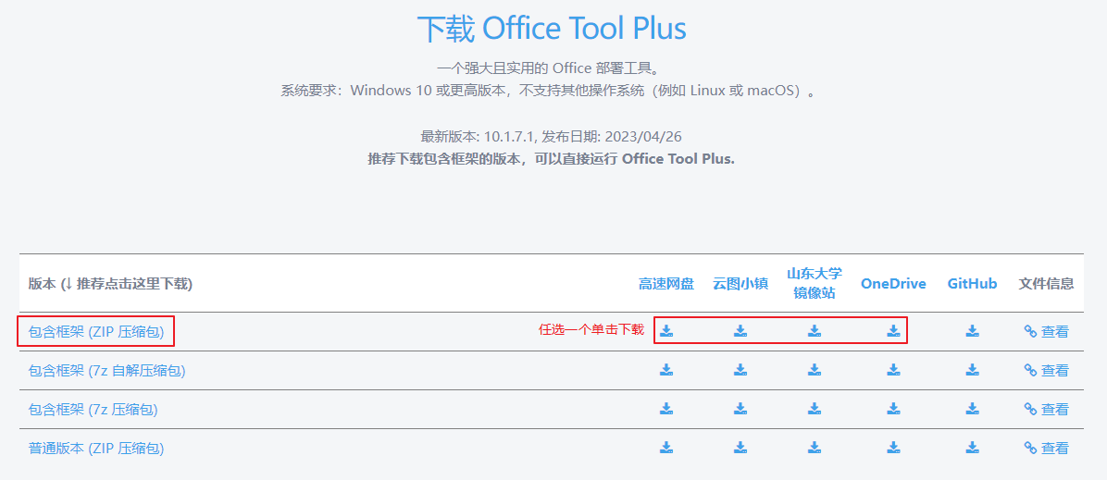The height and width of the screenshot is (480, 1107).
Task: Click the GitHub column header link
Action: pyautogui.click(x=972, y=284)
